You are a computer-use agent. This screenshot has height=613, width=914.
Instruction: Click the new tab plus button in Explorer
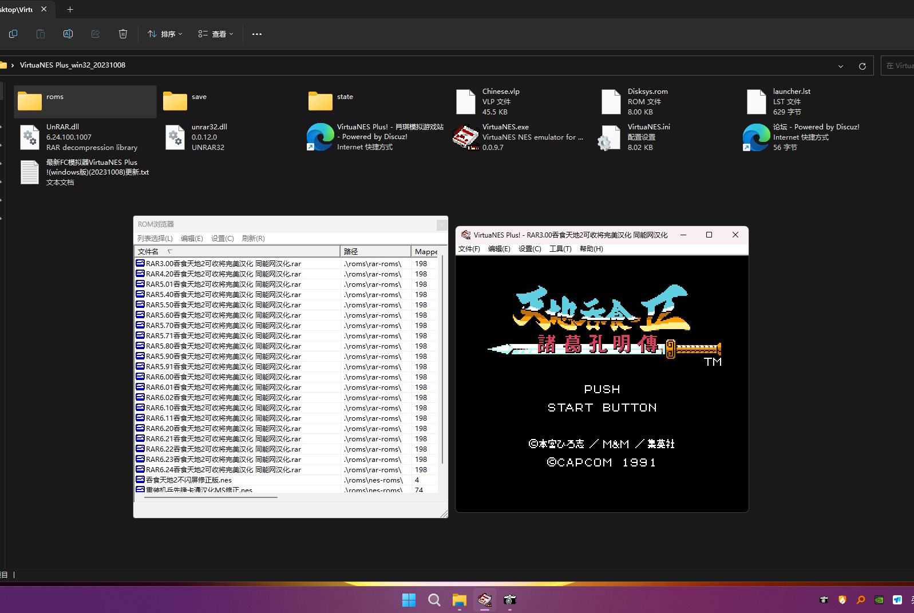[x=70, y=9]
